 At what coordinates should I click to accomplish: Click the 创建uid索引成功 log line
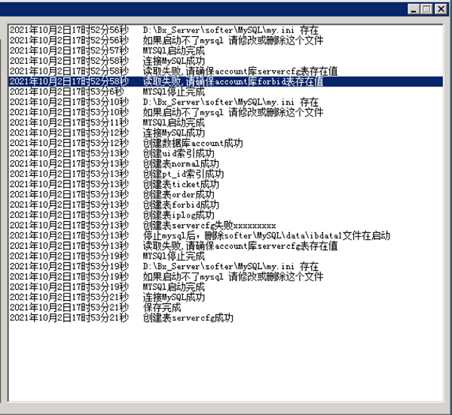tap(181, 153)
